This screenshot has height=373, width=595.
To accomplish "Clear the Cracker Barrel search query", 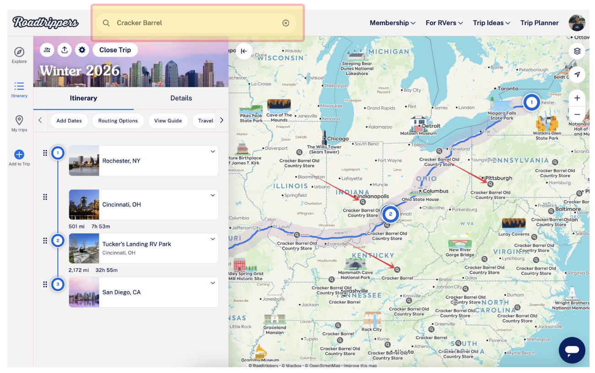I will (286, 22).
